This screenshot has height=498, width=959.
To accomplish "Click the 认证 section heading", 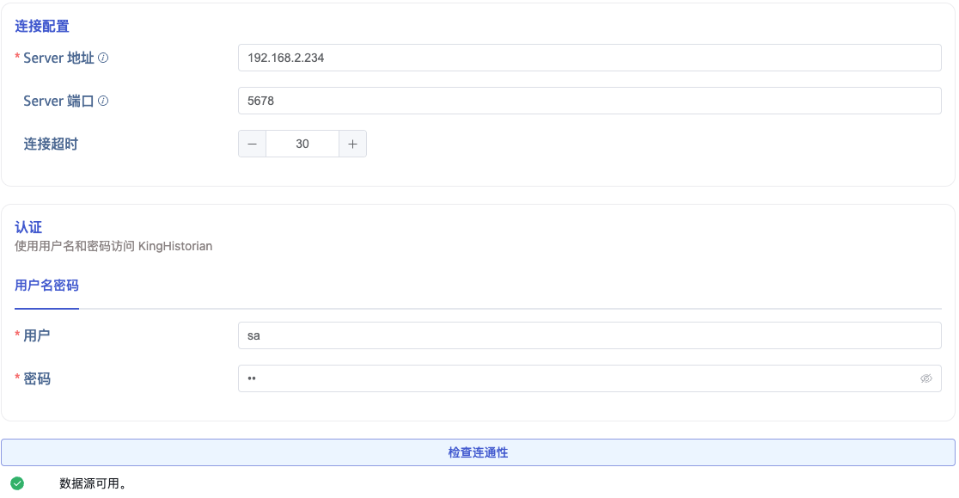I will [x=28, y=228].
